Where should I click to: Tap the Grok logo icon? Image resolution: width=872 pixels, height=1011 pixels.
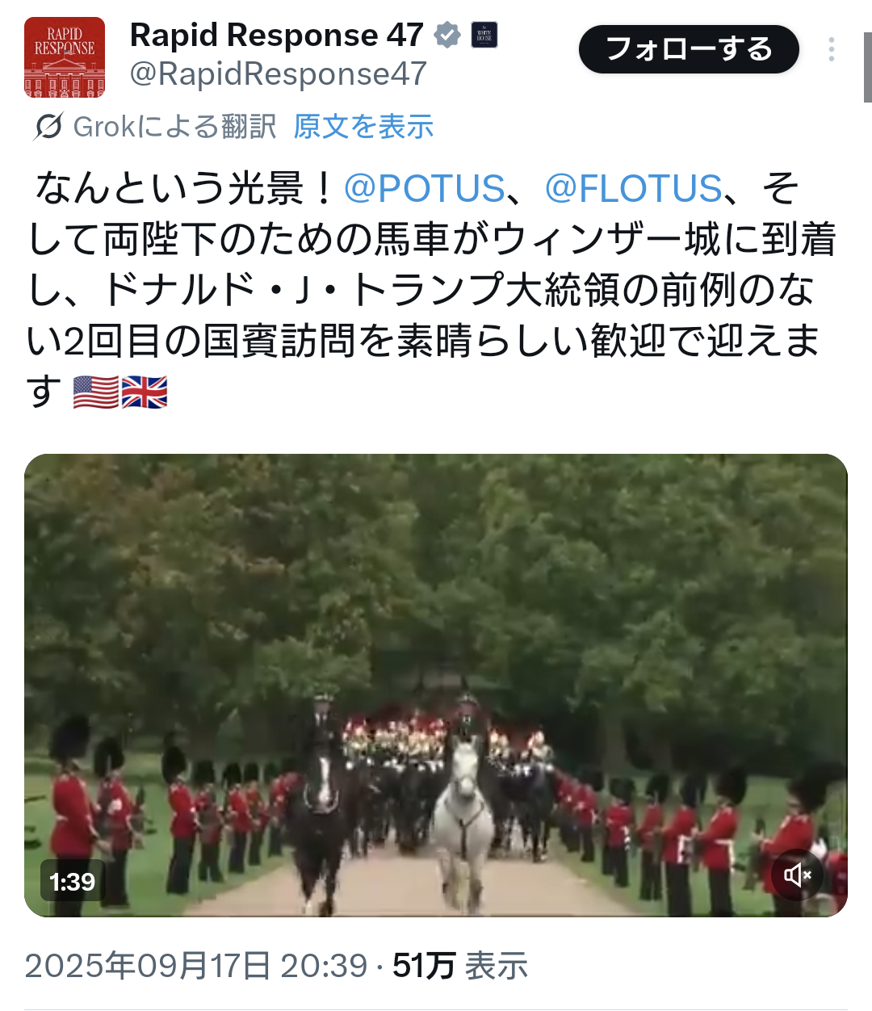(48, 127)
